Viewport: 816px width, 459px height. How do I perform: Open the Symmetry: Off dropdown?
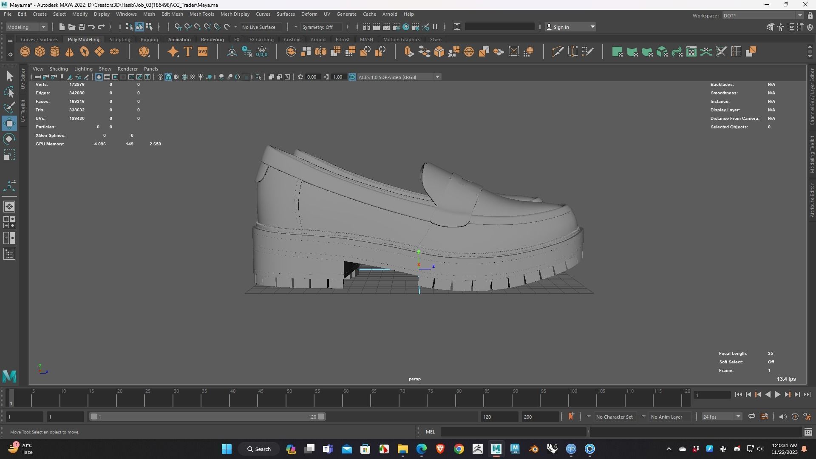321,27
